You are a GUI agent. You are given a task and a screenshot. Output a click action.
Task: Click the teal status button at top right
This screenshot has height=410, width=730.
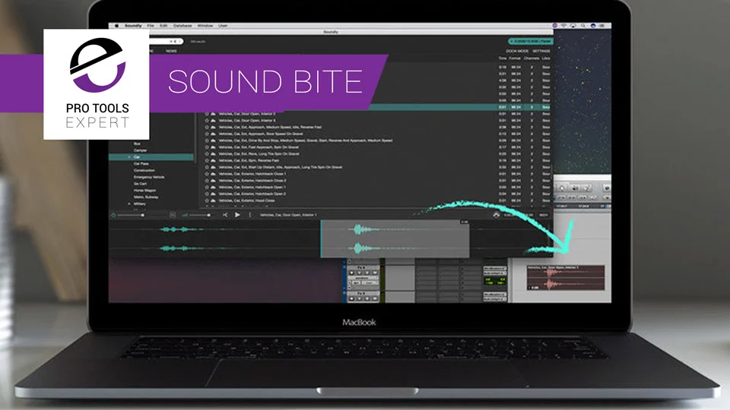[x=530, y=41]
